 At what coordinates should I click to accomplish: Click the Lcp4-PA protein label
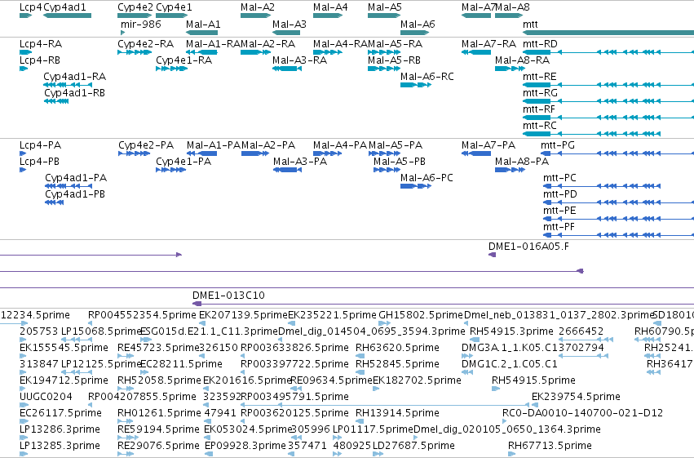[x=40, y=145]
